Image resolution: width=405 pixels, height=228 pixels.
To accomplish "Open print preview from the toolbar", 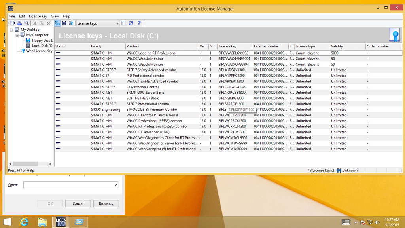I will [26, 23].
